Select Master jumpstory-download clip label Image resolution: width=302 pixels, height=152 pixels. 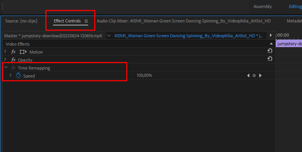coord(53,36)
